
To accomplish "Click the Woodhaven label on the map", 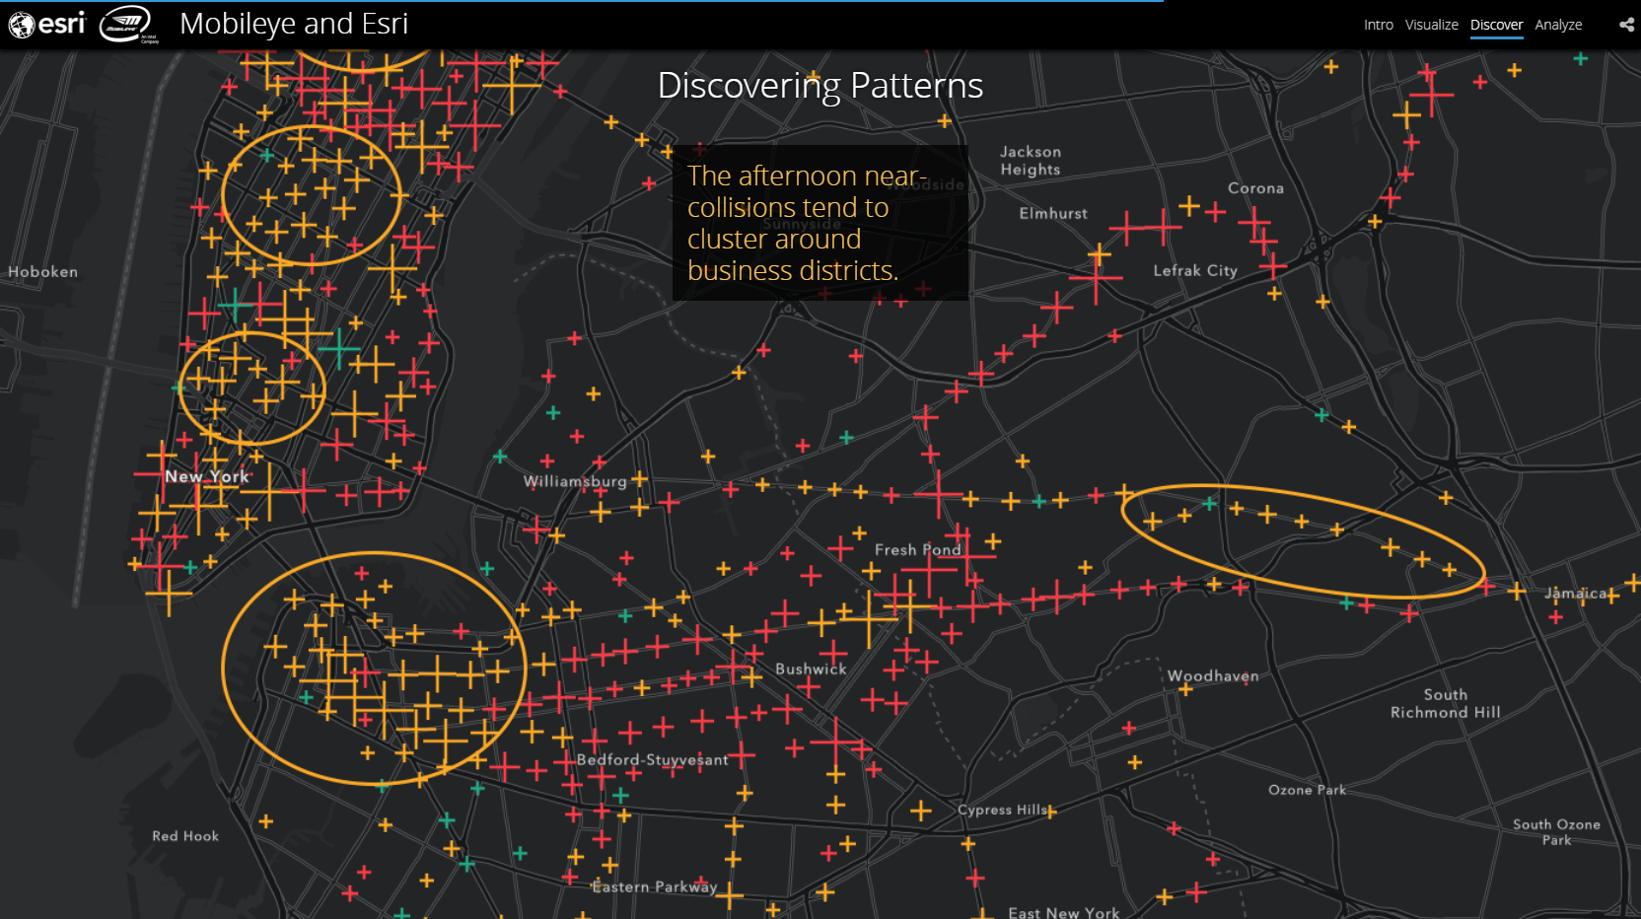I will click(1213, 675).
